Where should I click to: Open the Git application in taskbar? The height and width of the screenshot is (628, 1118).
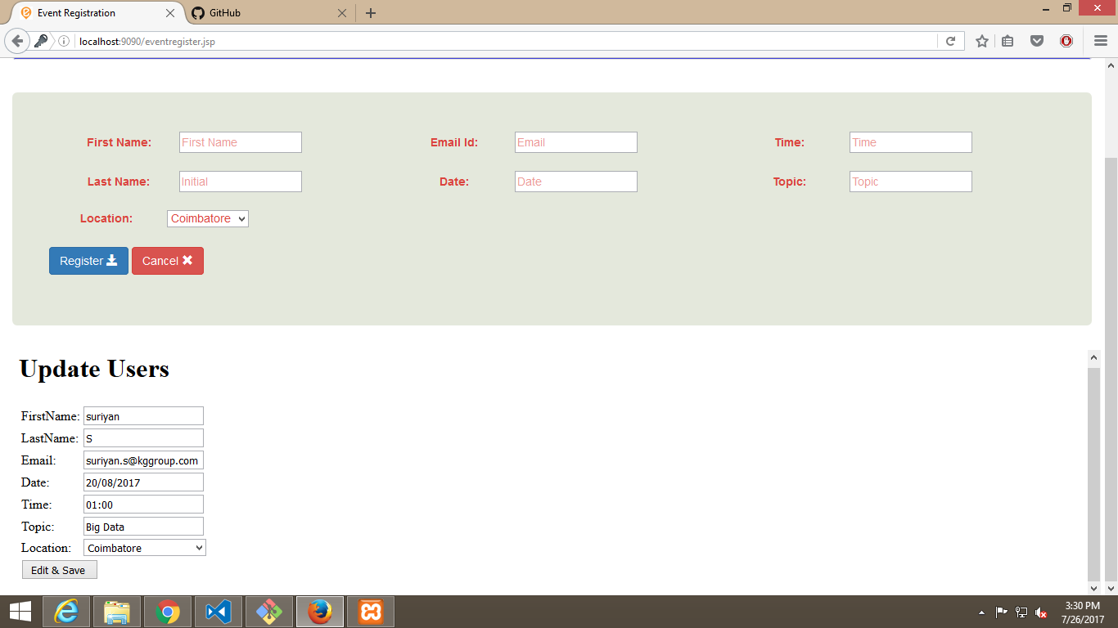click(269, 612)
